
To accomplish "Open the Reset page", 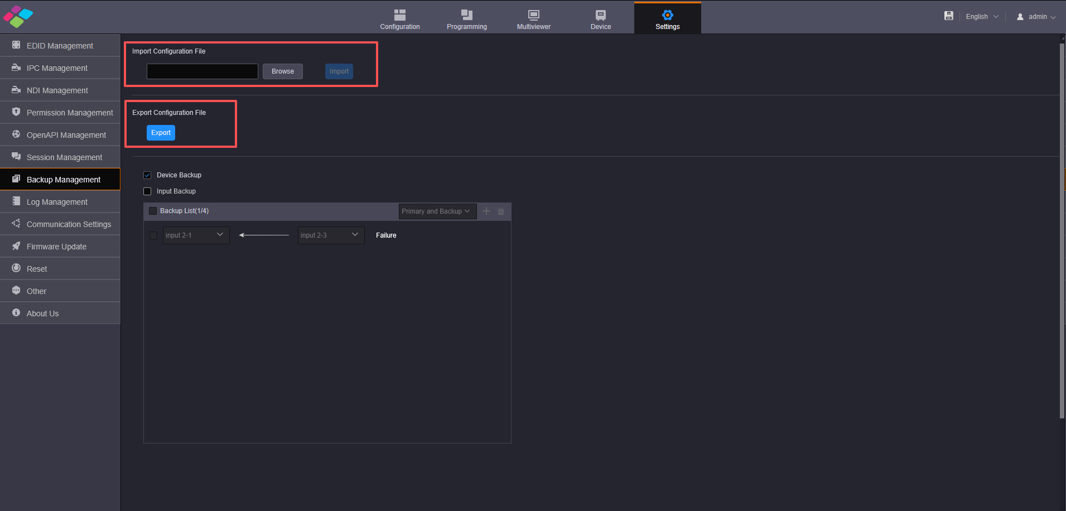I will click(x=60, y=268).
